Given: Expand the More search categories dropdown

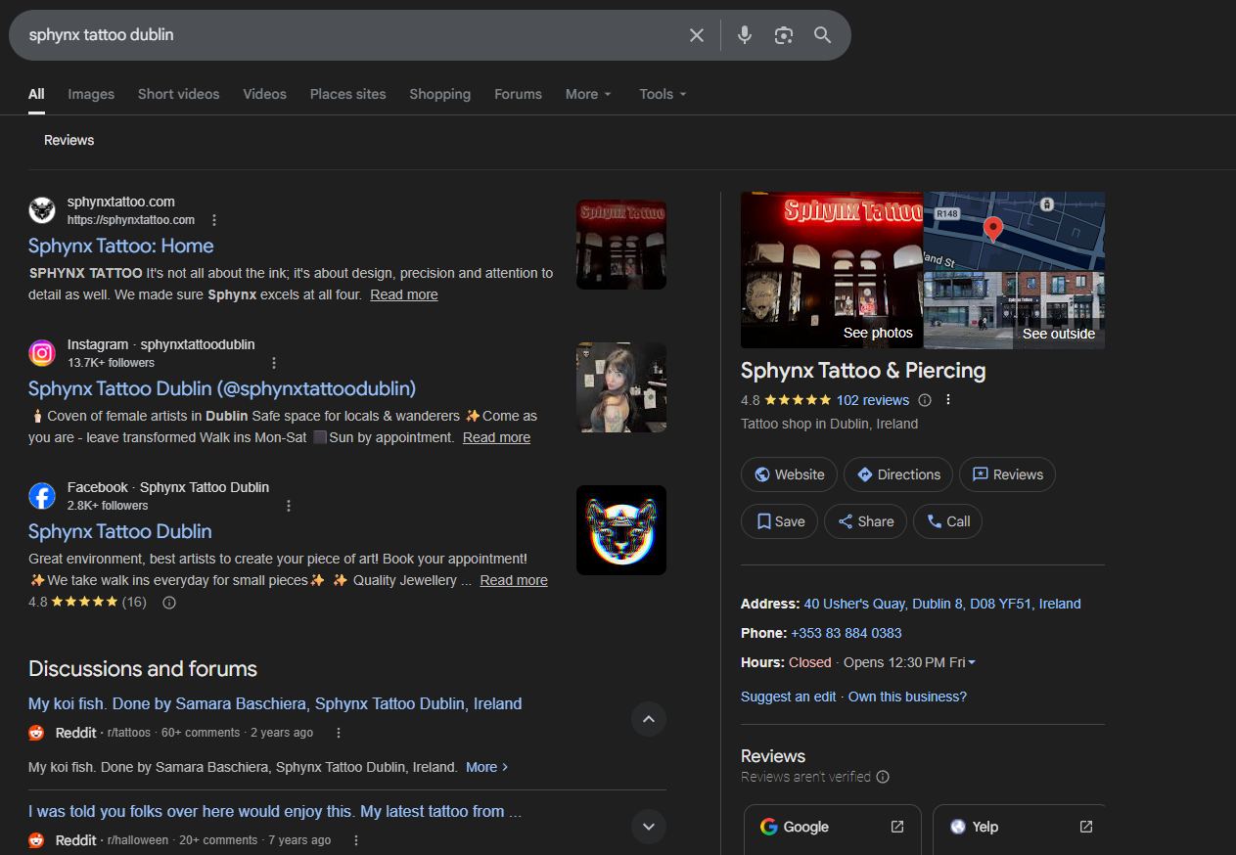Looking at the screenshot, I should [x=587, y=94].
